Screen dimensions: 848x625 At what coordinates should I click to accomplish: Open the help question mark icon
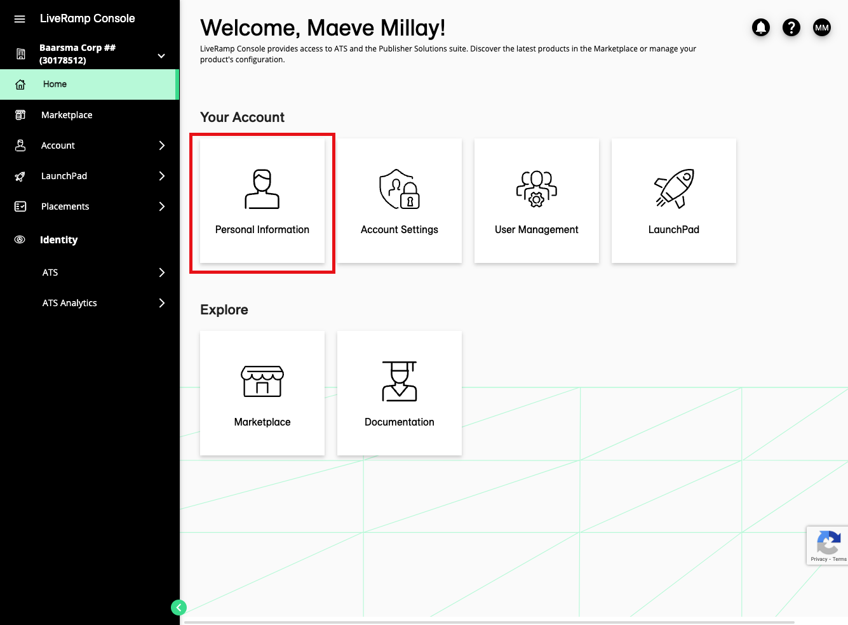pos(791,27)
